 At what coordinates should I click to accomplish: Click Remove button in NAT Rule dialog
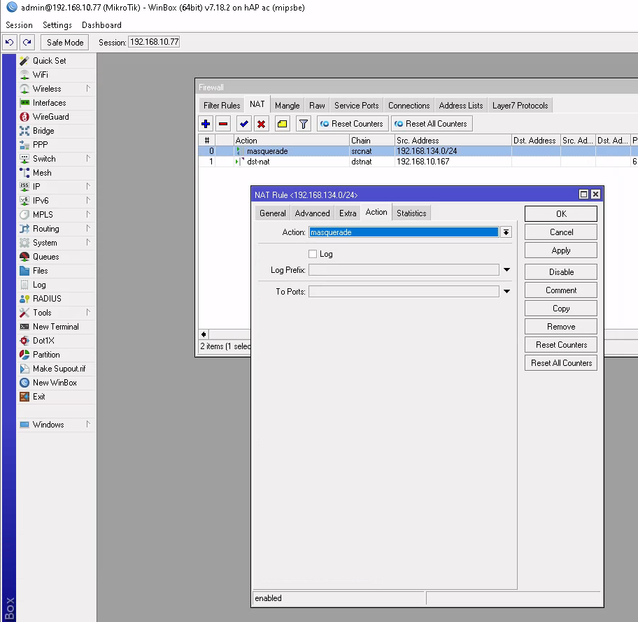pyautogui.click(x=561, y=327)
